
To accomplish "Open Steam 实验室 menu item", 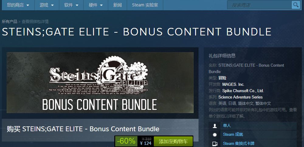I will tap(145, 5).
